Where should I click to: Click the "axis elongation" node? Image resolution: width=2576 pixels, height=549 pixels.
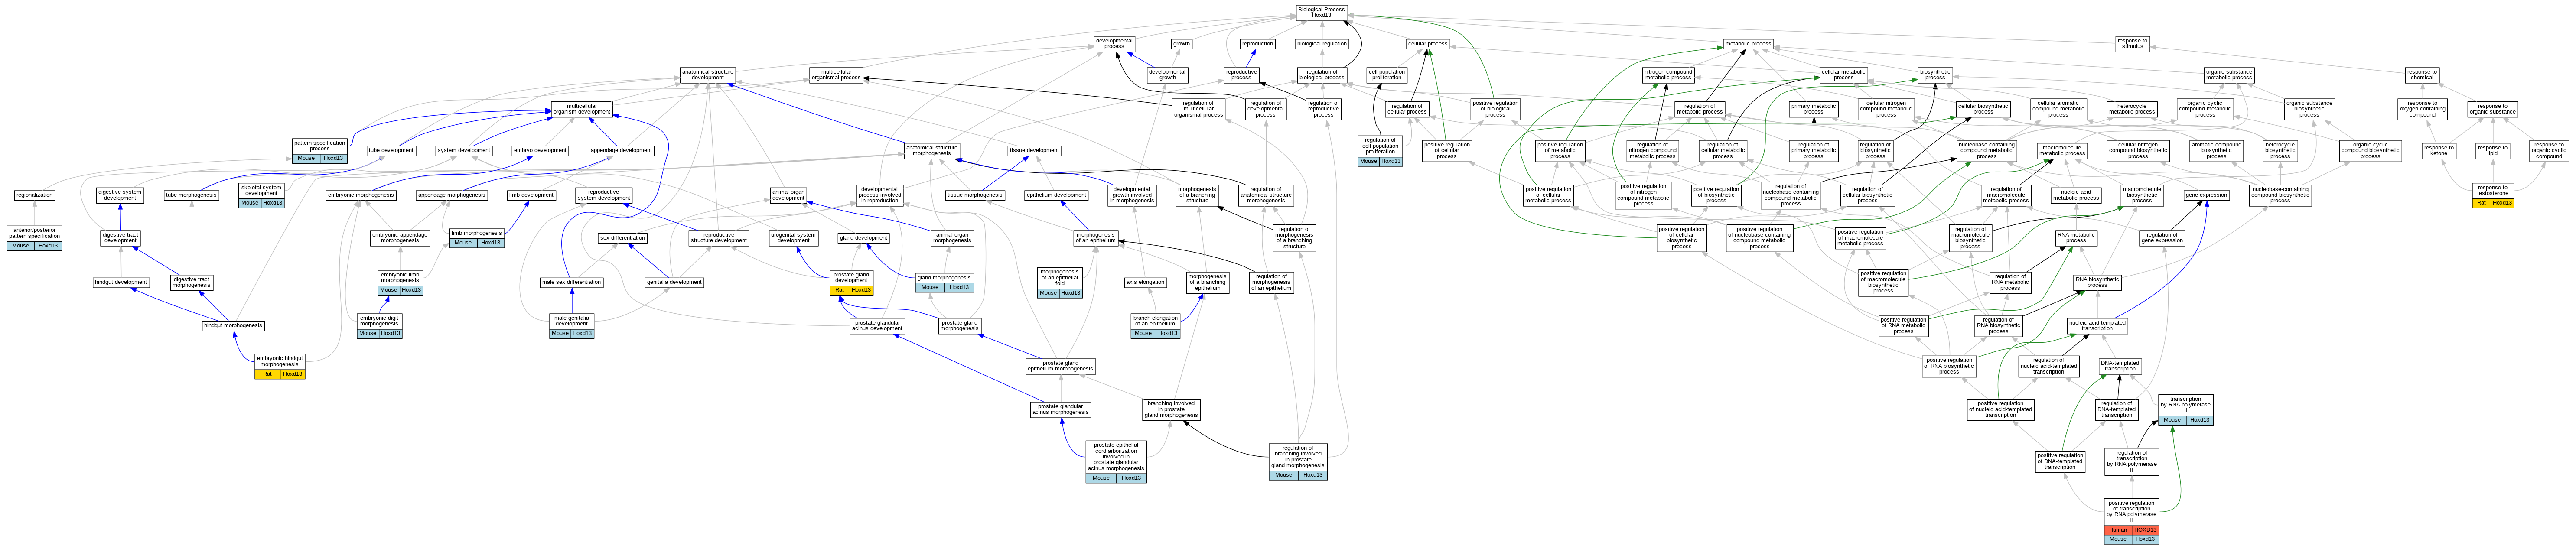1145,283
